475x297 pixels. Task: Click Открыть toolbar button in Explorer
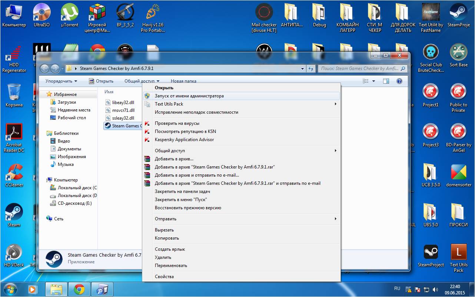[x=101, y=81]
